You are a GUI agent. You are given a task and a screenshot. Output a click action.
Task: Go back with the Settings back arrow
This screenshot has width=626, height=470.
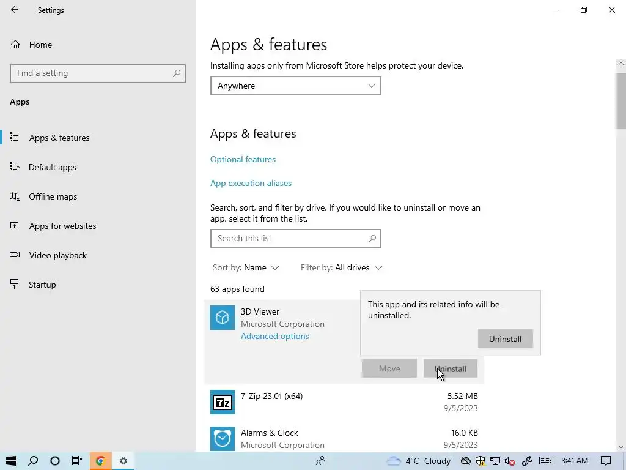[15, 10]
